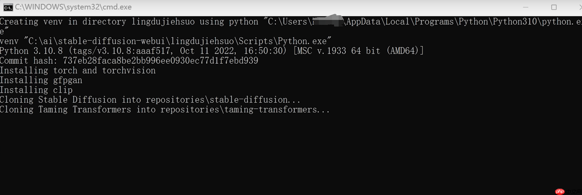Click the 'Cloning Stable Diffusion' line
The image size is (582, 195).
150,100
